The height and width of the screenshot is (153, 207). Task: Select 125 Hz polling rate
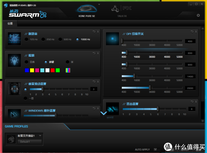coord(27,39)
